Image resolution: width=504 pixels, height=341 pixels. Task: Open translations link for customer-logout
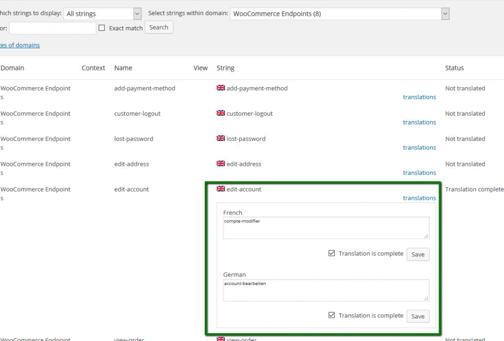point(419,122)
